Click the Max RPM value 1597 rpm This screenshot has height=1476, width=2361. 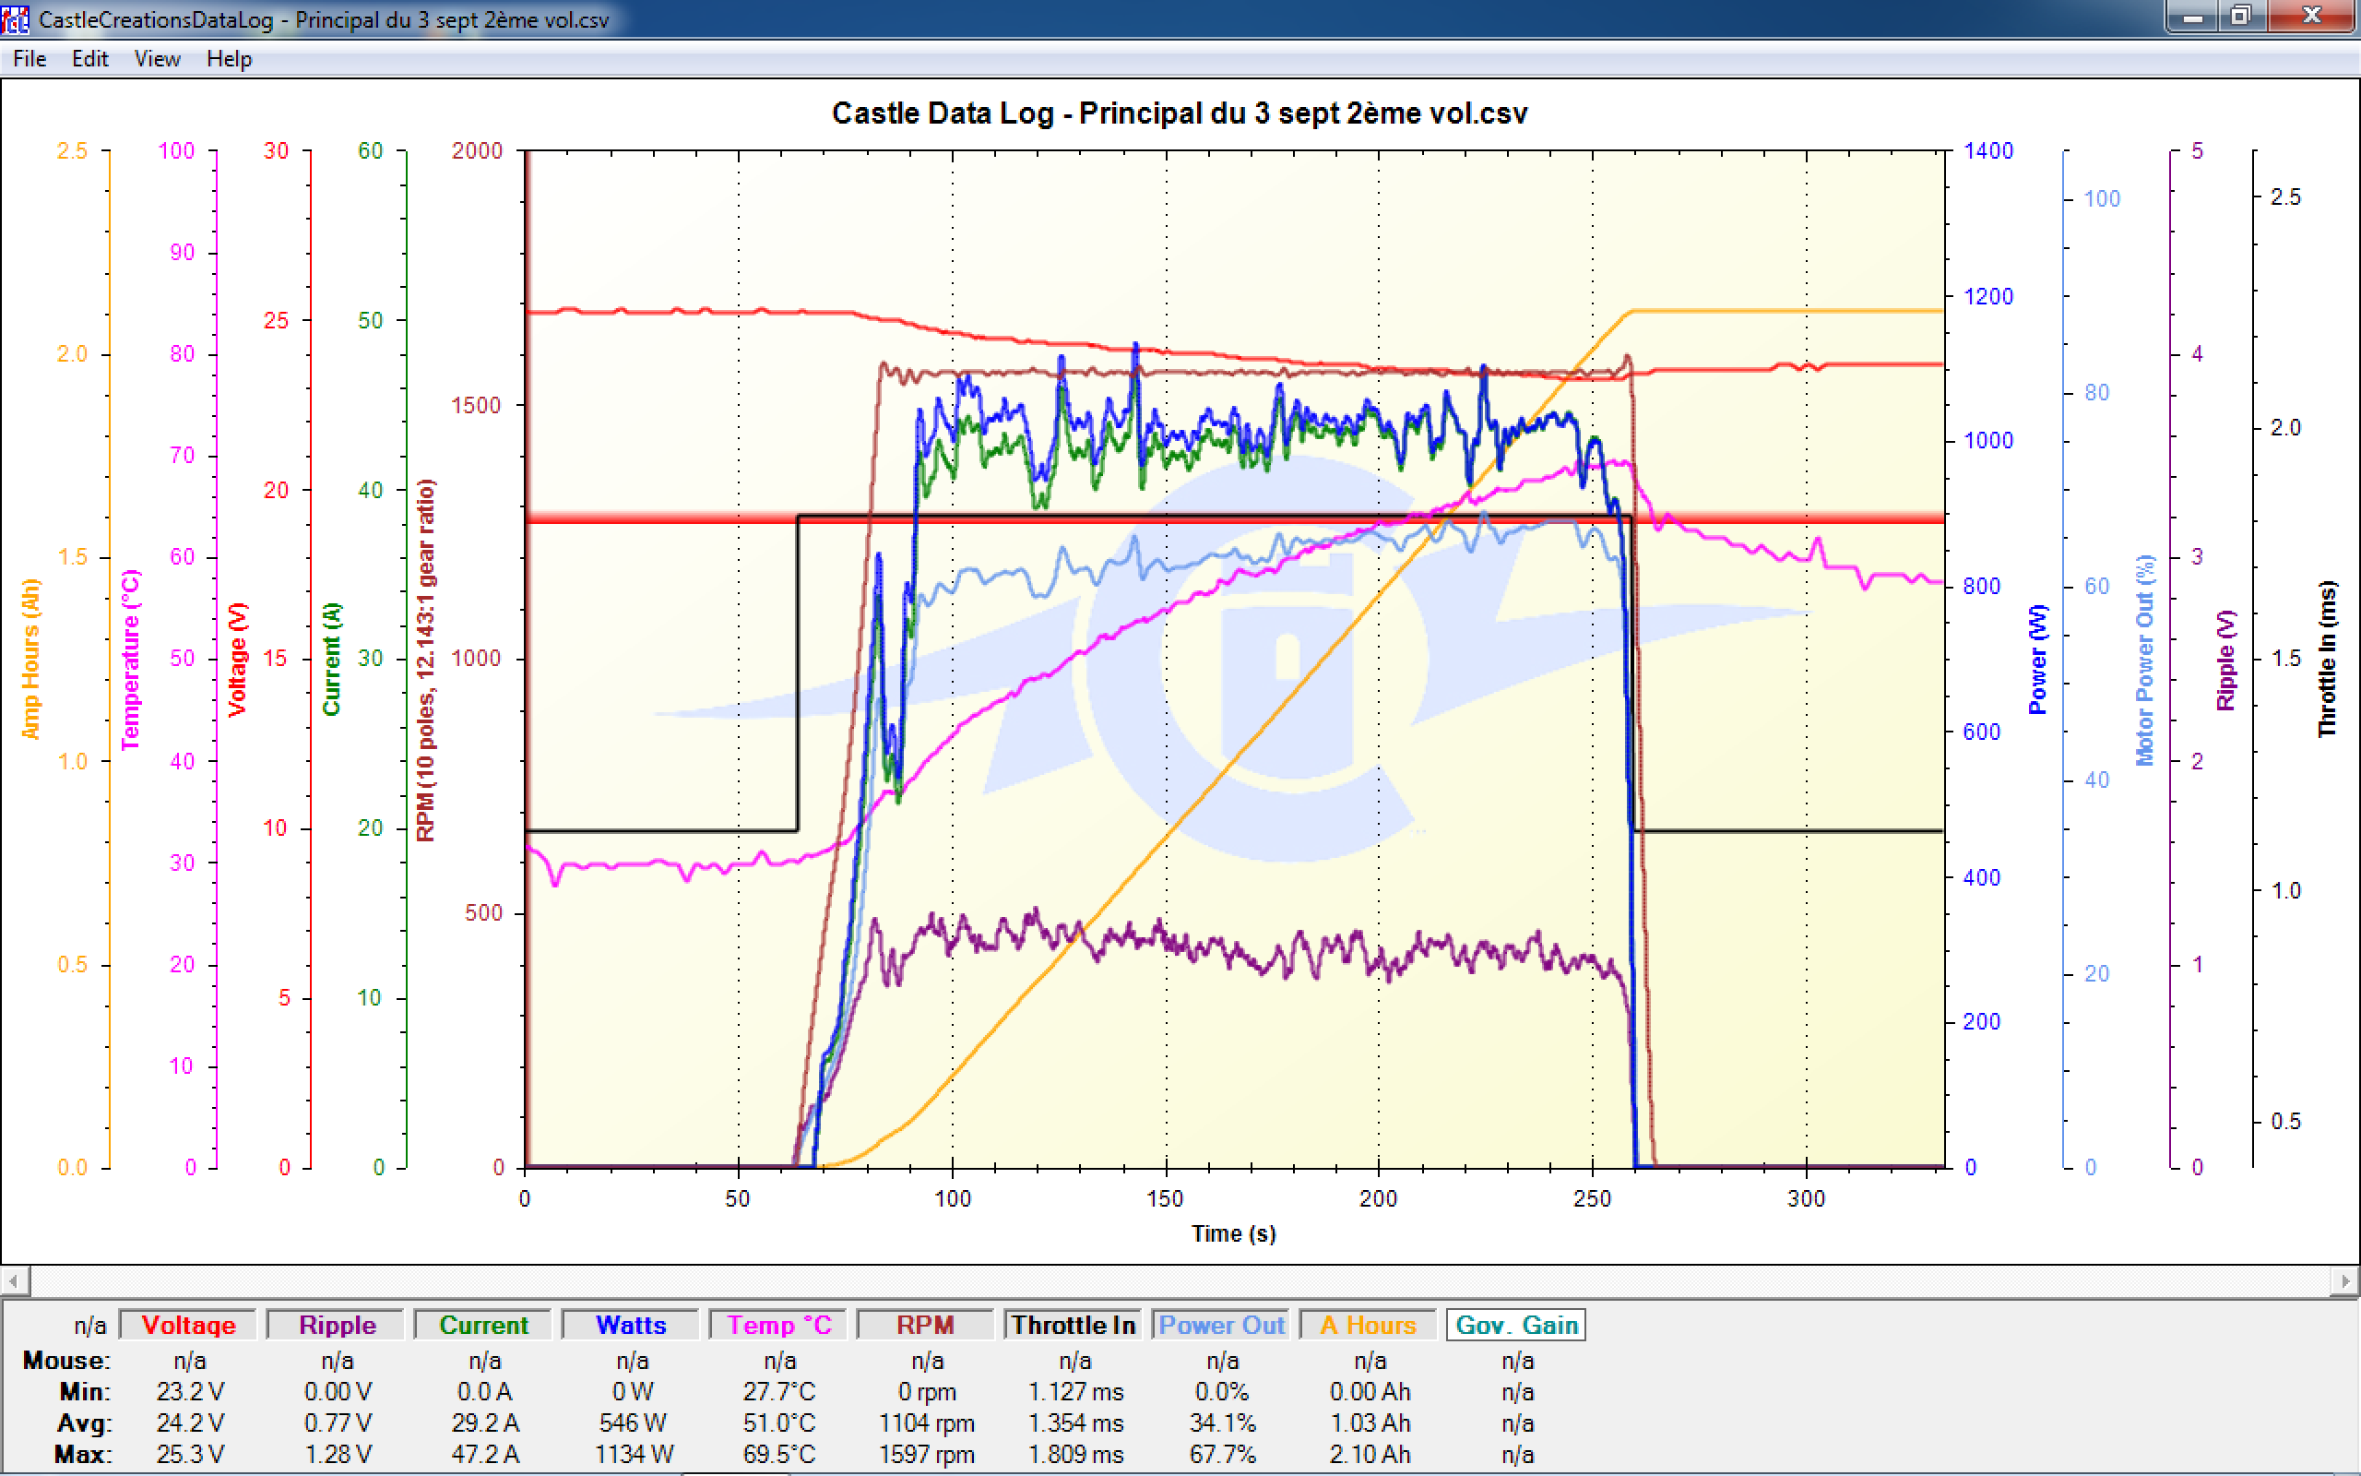click(x=927, y=1454)
